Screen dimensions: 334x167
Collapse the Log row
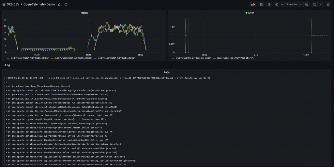[7, 65]
